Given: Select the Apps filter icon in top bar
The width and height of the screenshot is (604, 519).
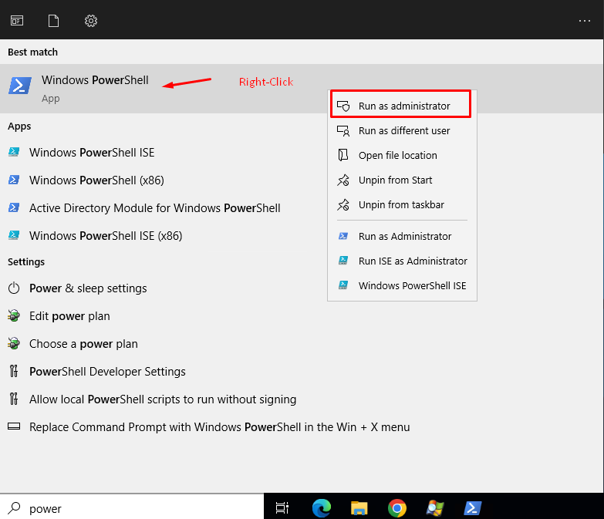Looking at the screenshot, I should pyautogui.click(x=16, y=21).
